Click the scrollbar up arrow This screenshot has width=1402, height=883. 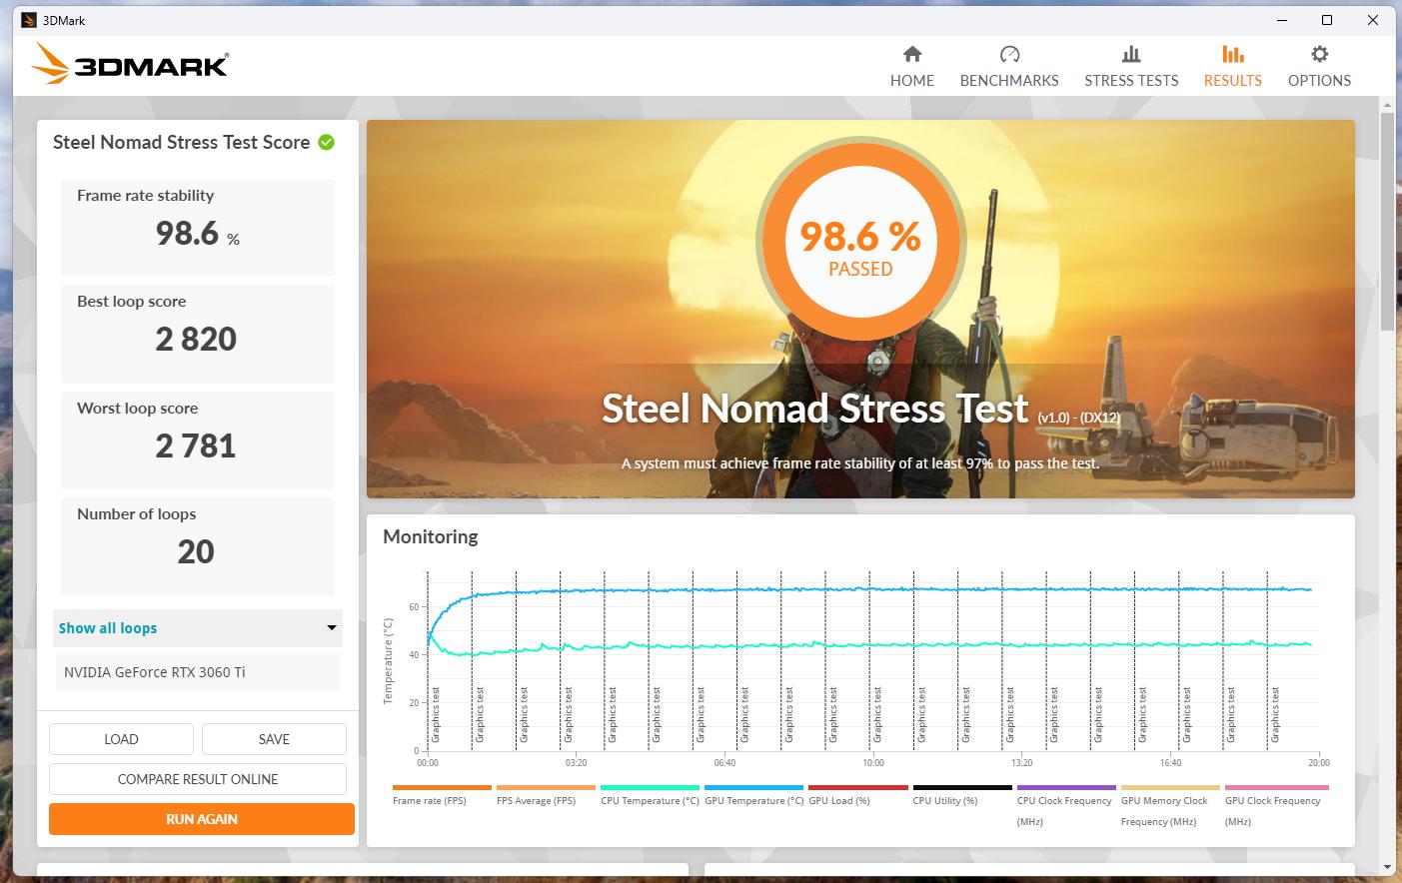[x=1387, y=104]
